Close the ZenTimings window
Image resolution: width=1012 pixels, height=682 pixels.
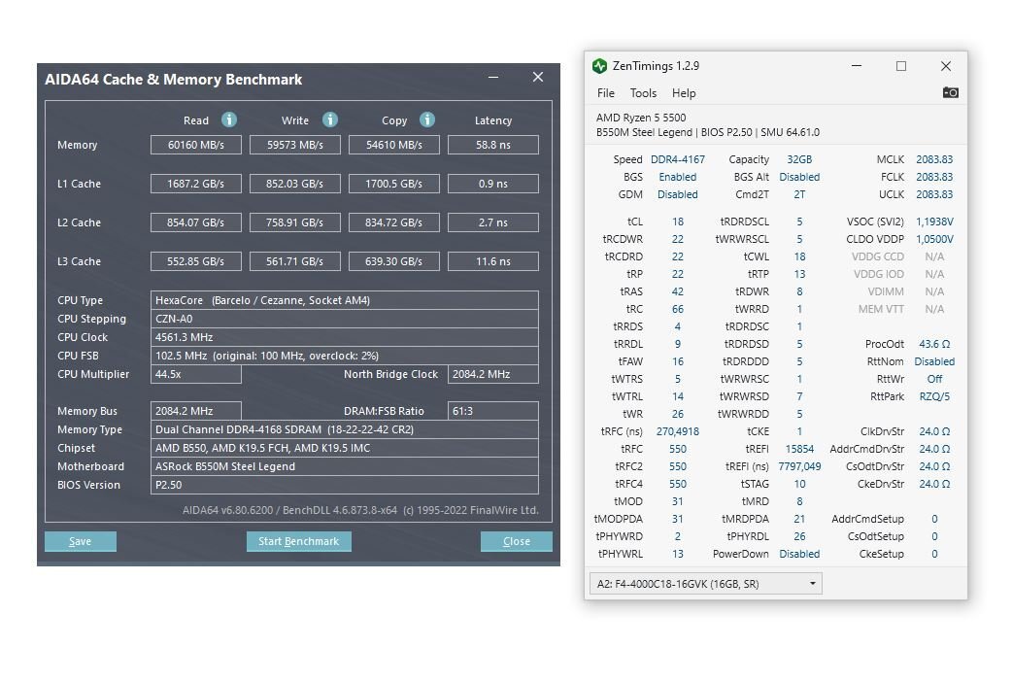pyautogui.click(x=946, y=66)
